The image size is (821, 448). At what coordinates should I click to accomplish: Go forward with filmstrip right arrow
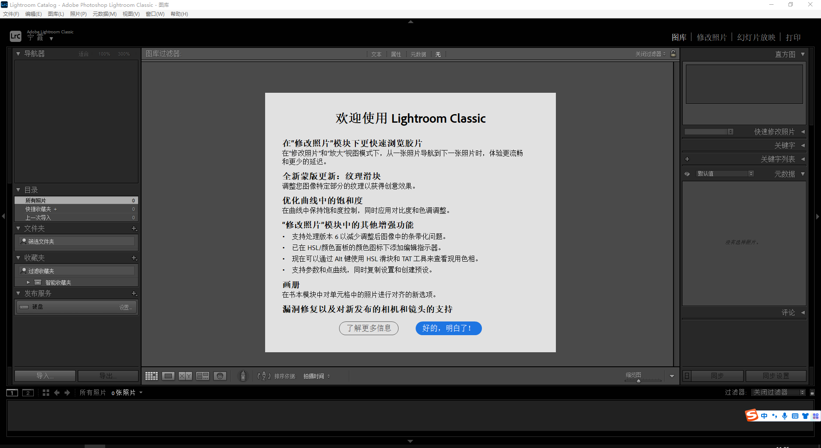pos(67,392)
